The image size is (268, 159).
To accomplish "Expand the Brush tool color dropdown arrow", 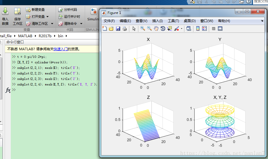I will [x=181, y=29].
